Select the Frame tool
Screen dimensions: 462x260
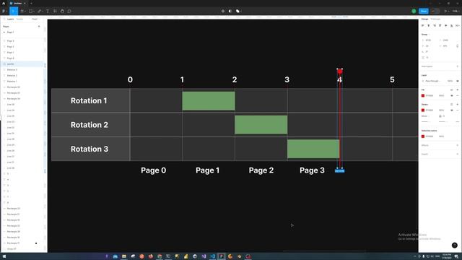tap(22, 12)
